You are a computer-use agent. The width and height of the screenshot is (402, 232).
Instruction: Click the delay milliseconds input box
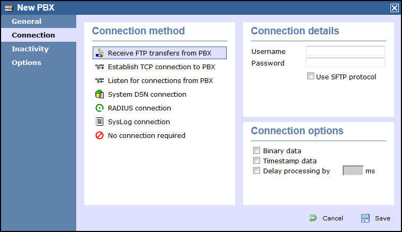tap(353, 171)
